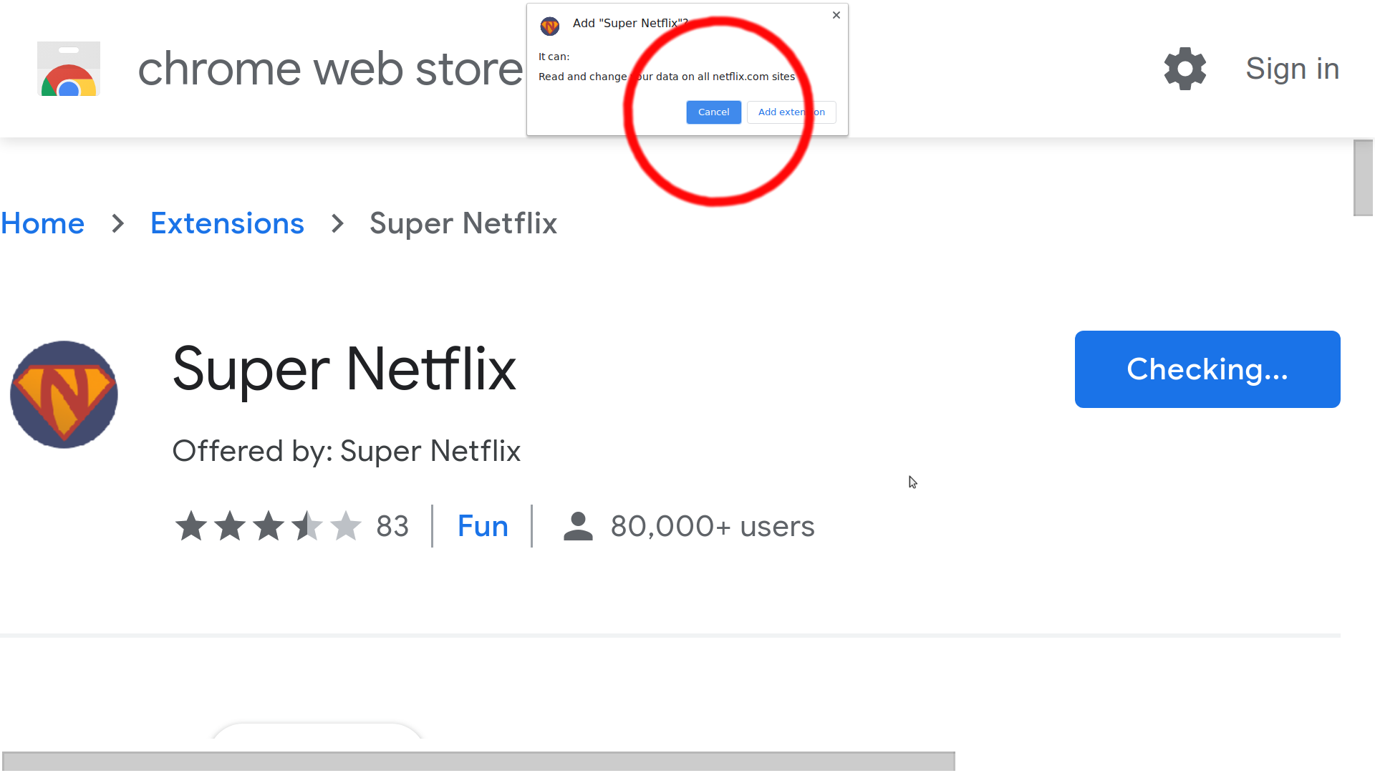Click the chrome web store title text
This screenshot has height=773, width=1375.
(x=330, y=69)
